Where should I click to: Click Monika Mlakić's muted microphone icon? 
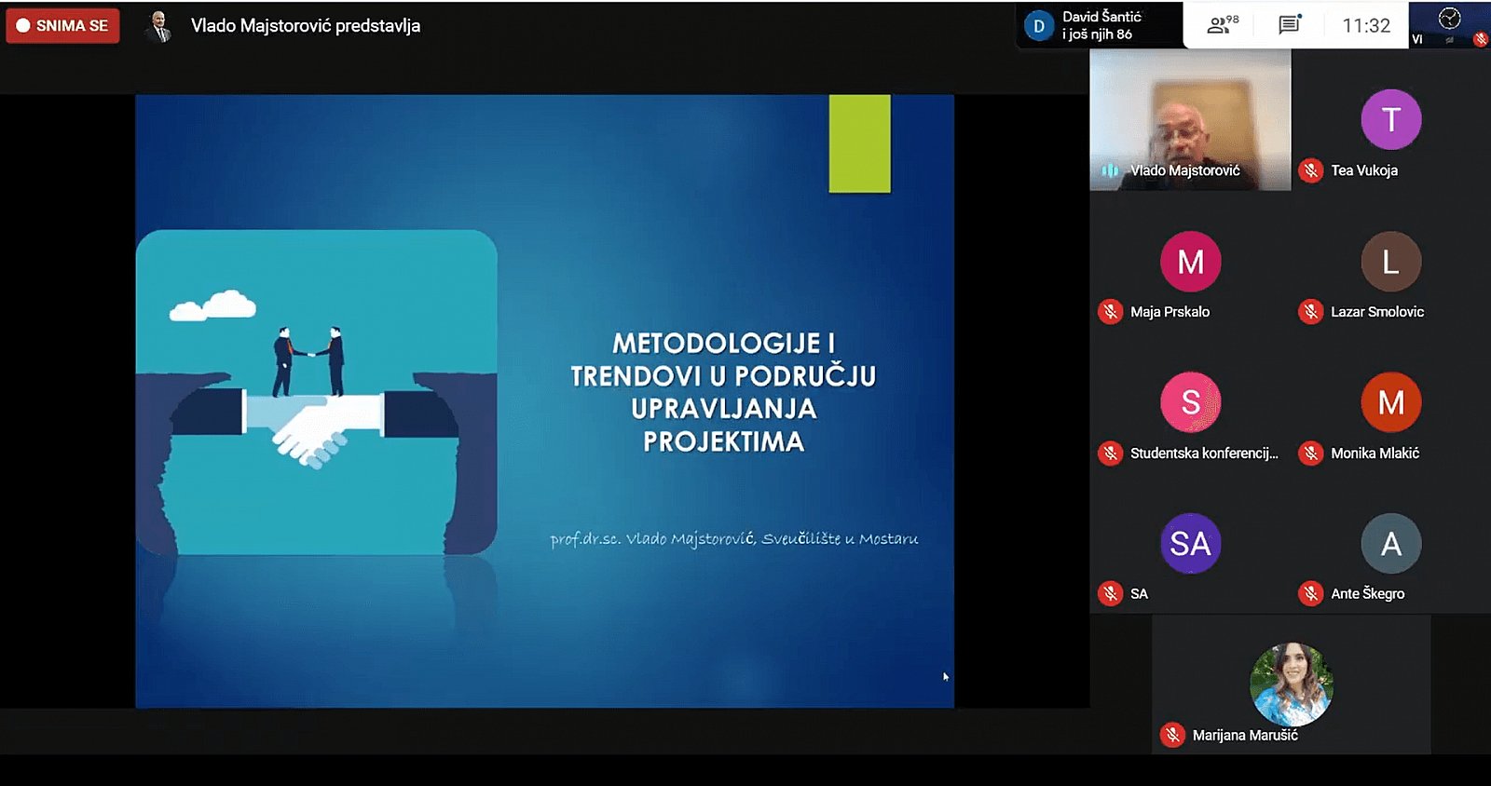click(1311, 454)
